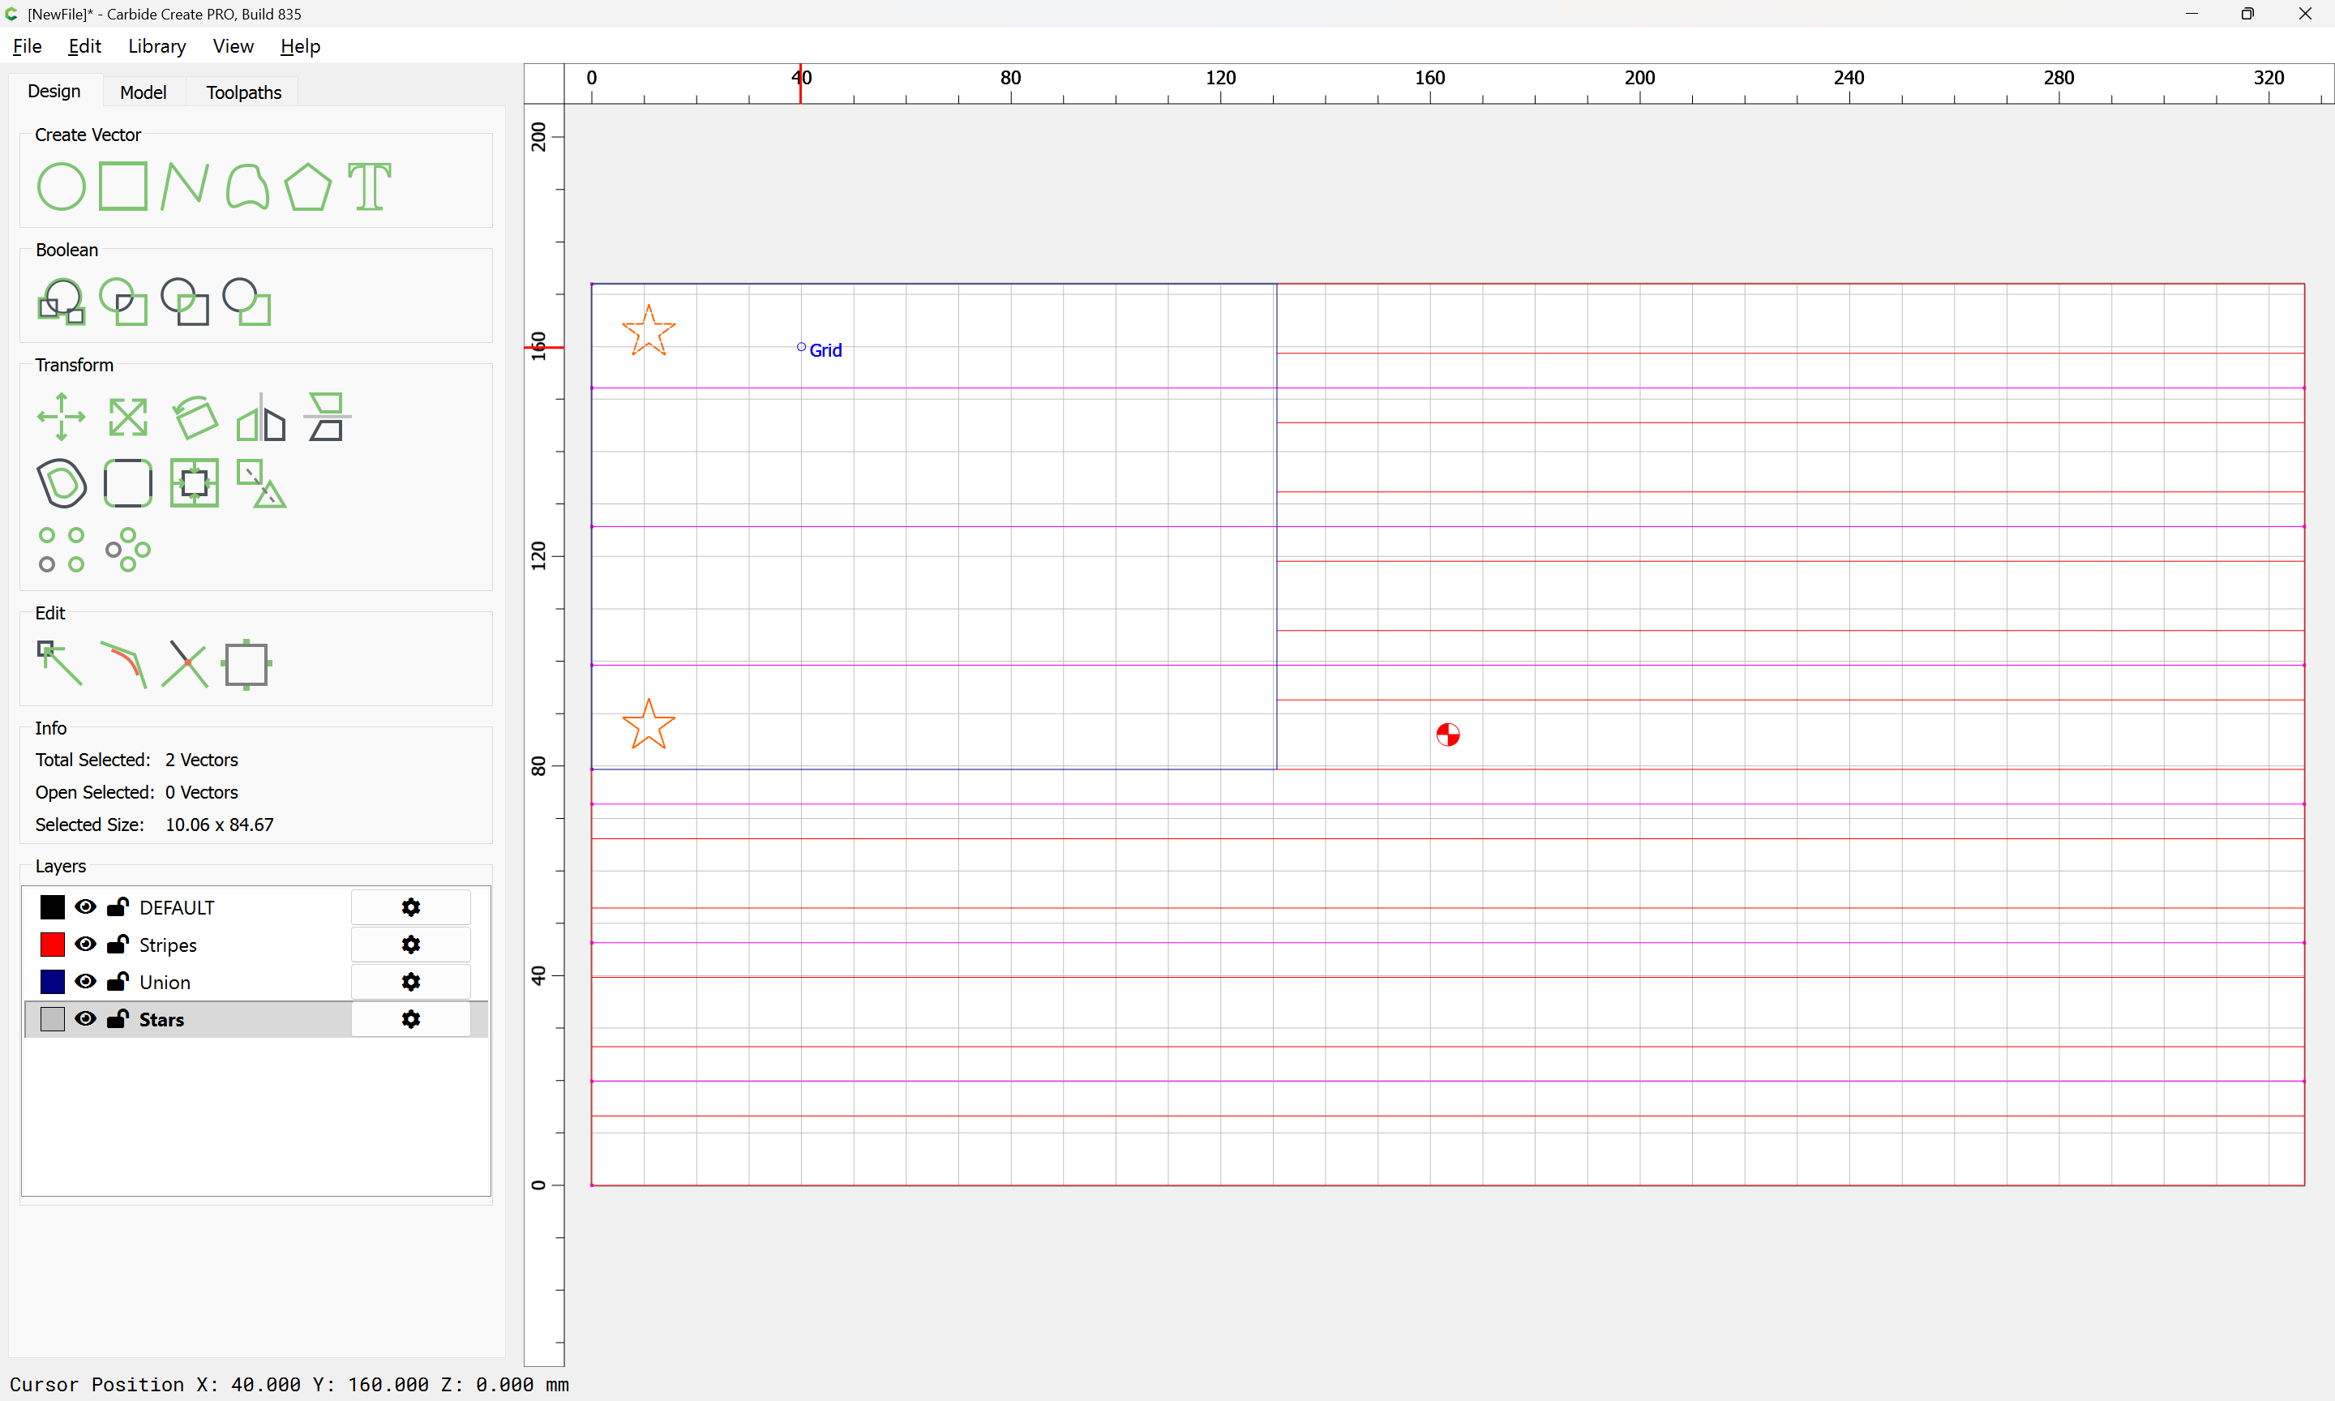Screen dimensions: 2335x1401
Task: Switch to the Model tab
Action: pos(143,92)
